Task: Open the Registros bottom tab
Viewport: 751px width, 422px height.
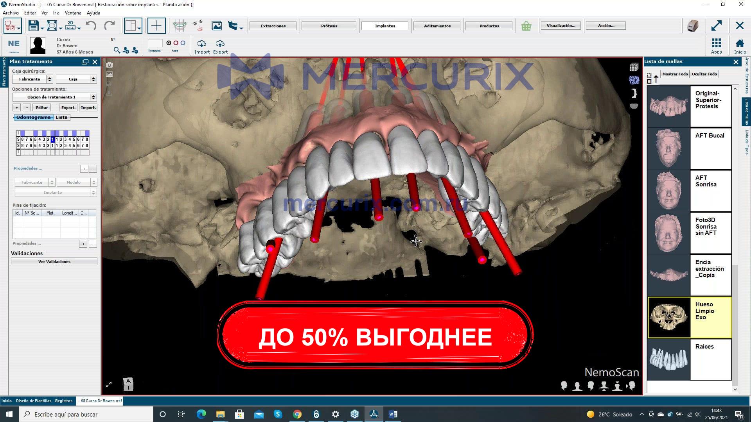Action: point(64,401)
